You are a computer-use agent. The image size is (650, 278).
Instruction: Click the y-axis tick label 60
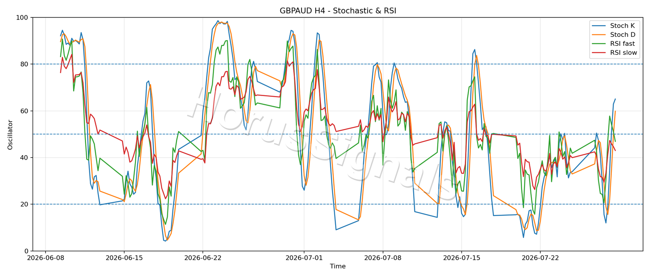click(24, 111)
